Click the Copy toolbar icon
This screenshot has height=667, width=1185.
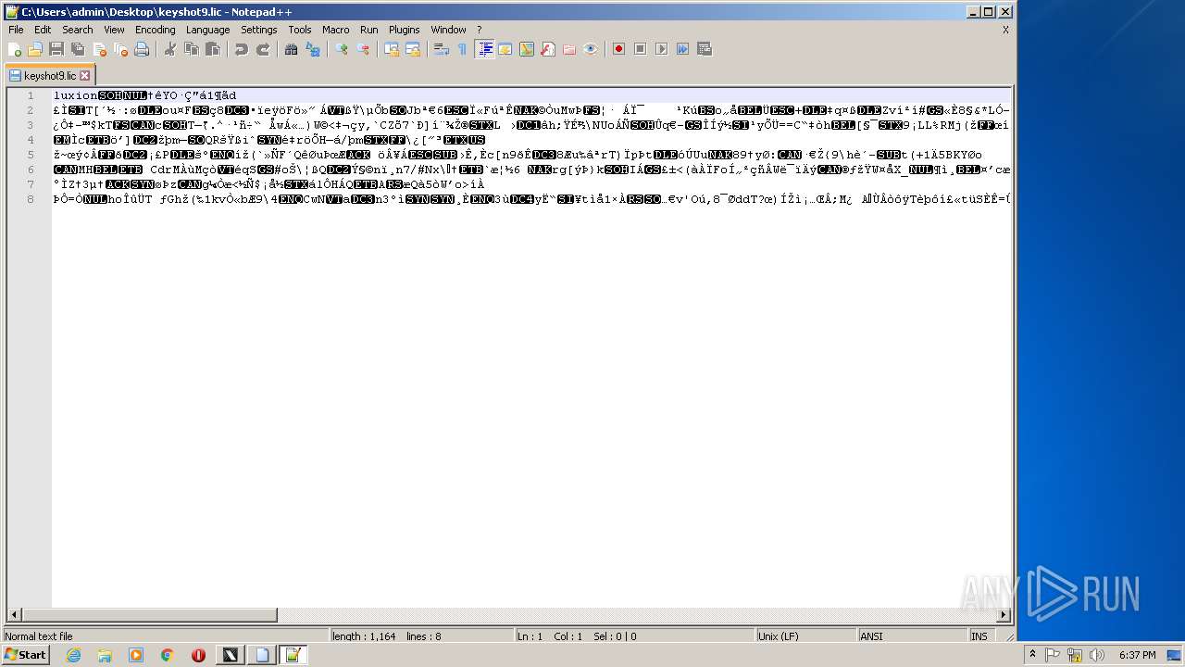click(192, 49)
